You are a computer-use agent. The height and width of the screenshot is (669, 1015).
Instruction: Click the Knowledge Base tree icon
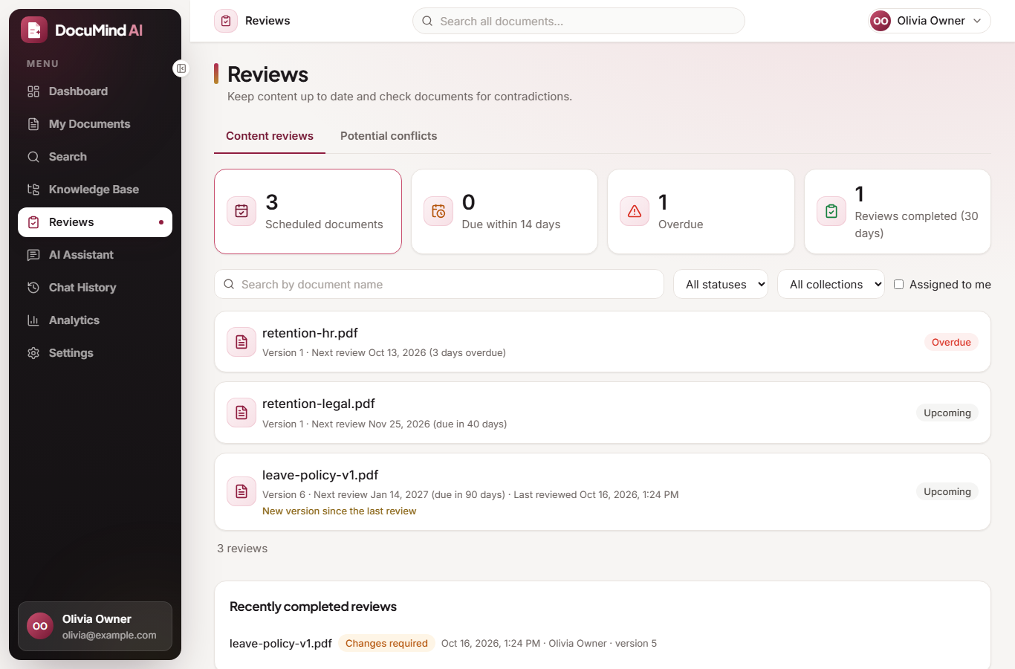click(x=33, y=190)
